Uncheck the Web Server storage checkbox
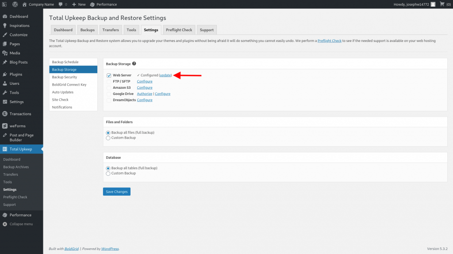 coord(109,76)
